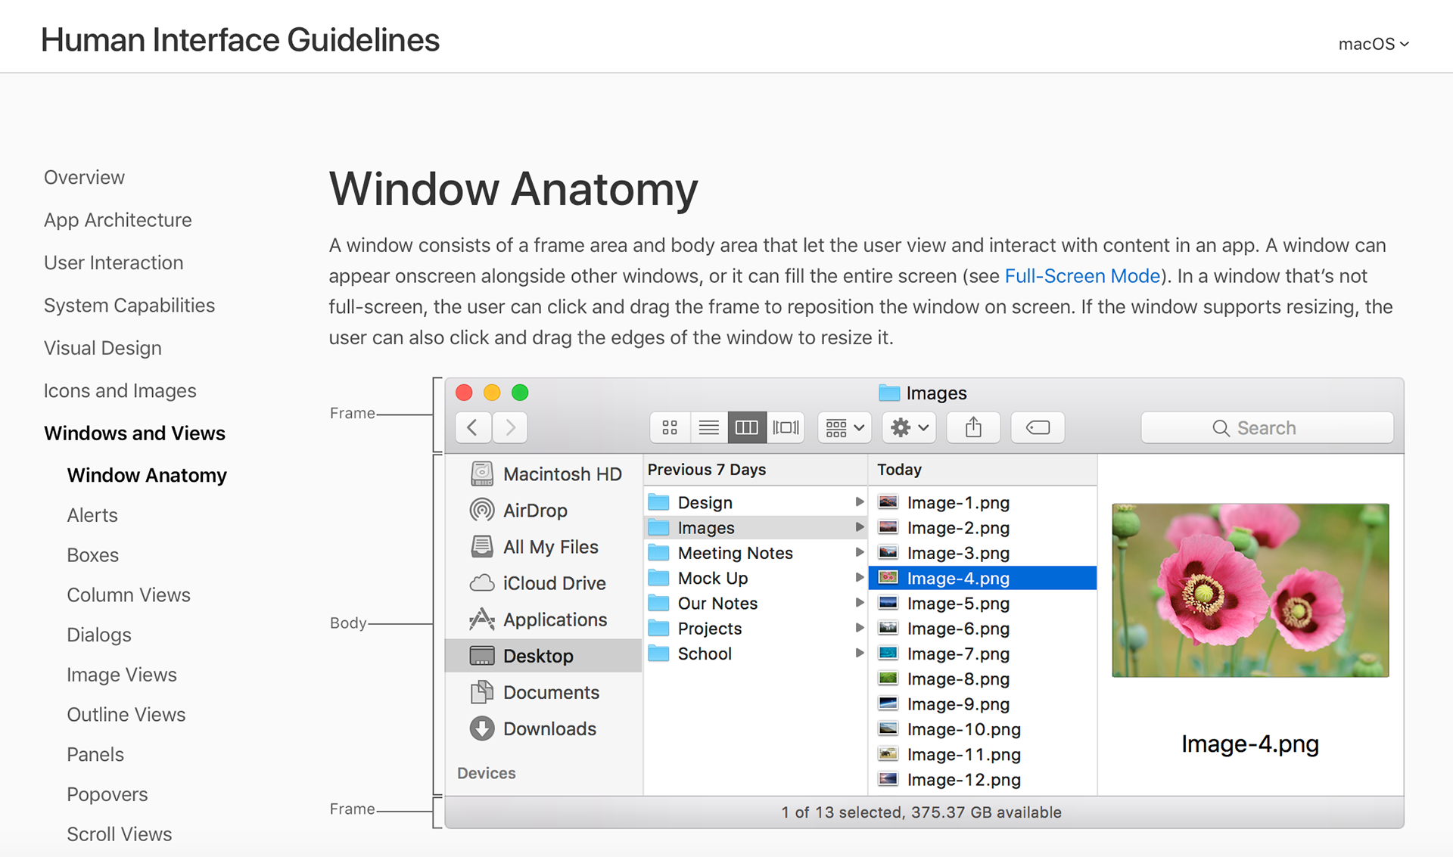Screen dimensions: 1453x857
Task: Open Icons and Images section
Action: 120,391
